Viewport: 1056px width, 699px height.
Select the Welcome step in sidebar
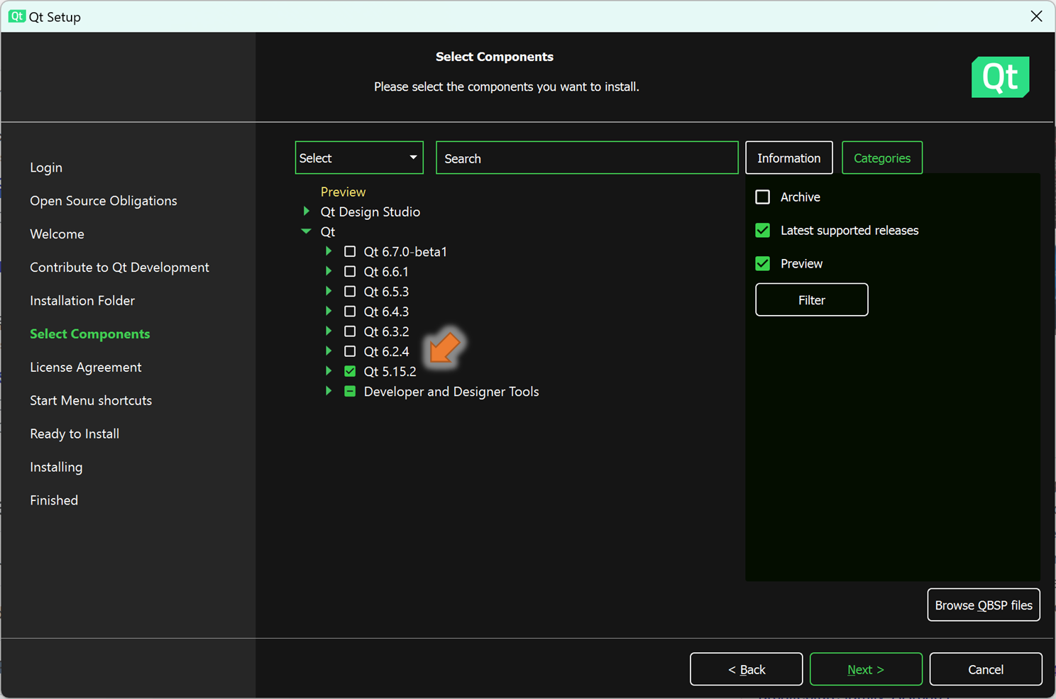click(57, 234)
